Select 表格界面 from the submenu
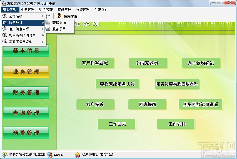Viewport: 237px width, 159px height. 59,22
